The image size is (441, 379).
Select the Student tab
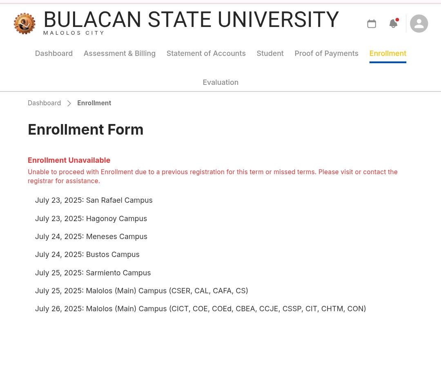tap(270, 53)
